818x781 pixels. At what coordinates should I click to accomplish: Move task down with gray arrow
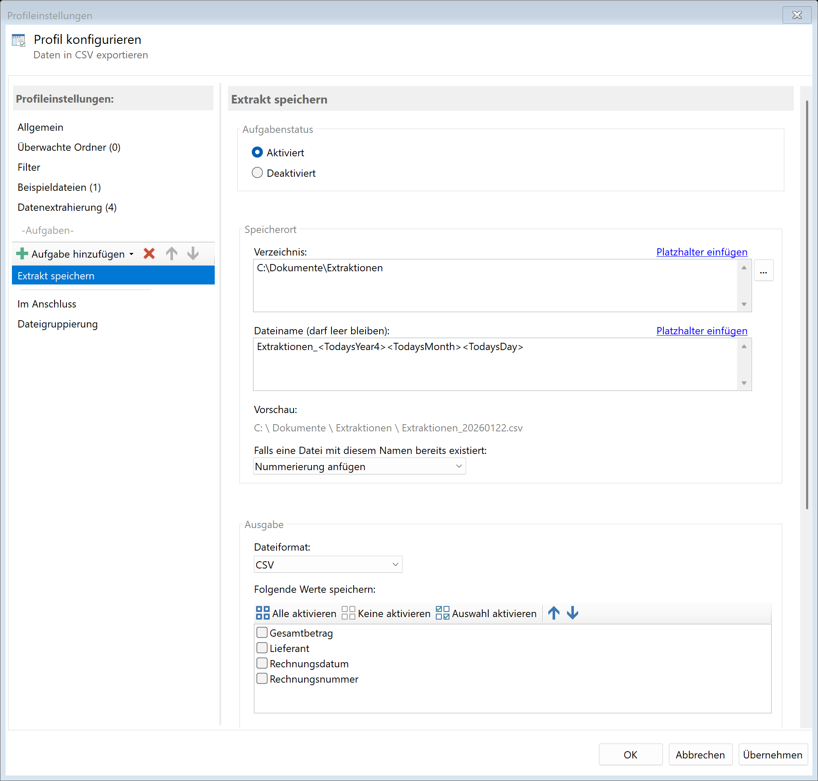193,254
